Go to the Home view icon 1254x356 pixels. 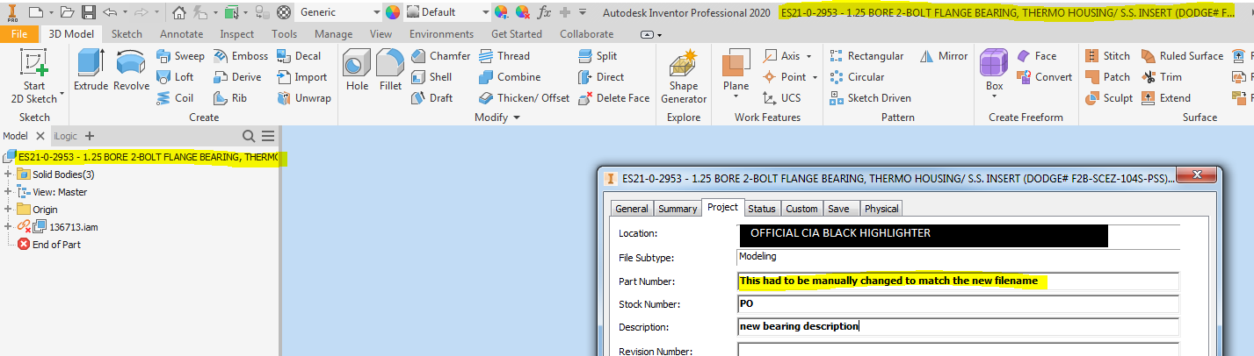point(179,12)
